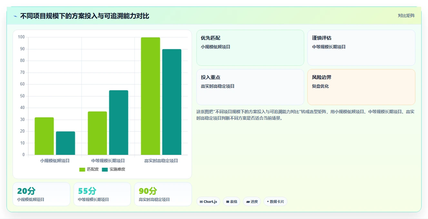This screenshot has width=428, height=219.
Task: Click the lightning icon beside the title
Action: tap(15, 16)
